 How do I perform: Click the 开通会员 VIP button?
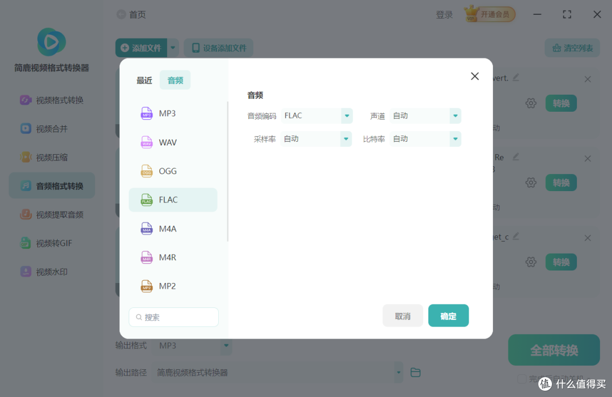490,14
